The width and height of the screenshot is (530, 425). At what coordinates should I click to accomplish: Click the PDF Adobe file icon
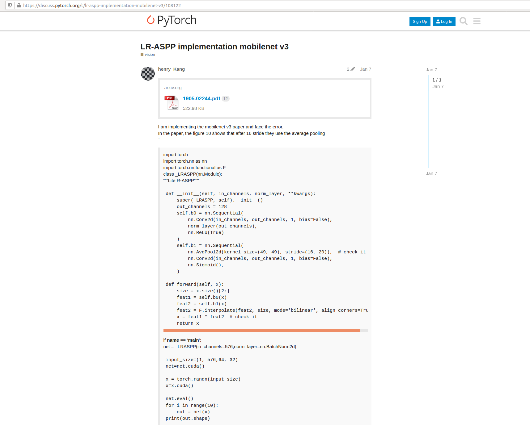point(172,102)
